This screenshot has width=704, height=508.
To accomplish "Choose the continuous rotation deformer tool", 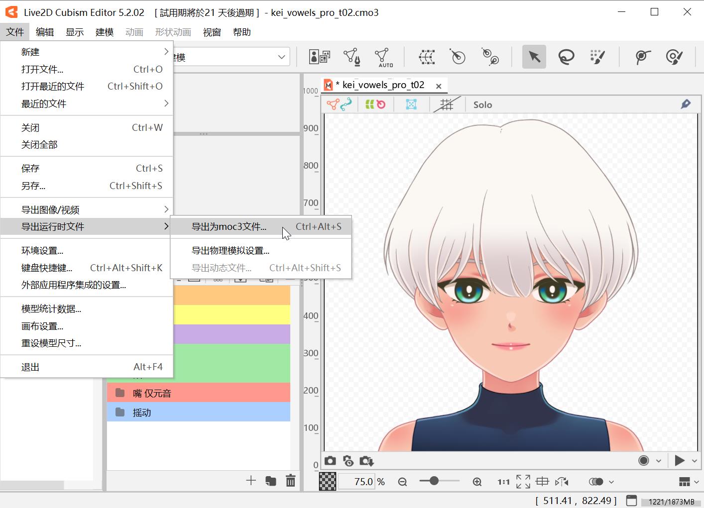I will point(490,57).
